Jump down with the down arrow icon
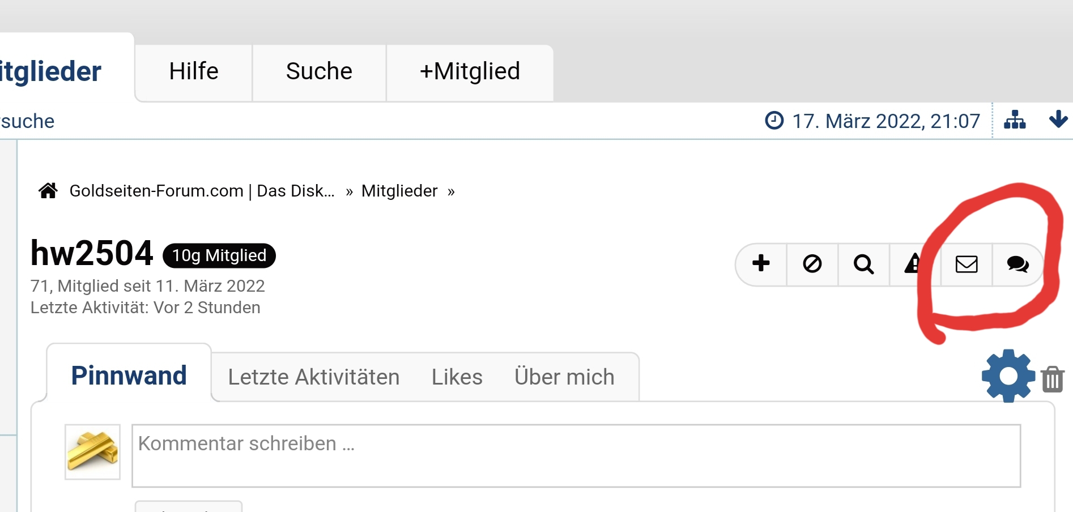This screenshot has height=512, width=1073. tap(1058, 120)
